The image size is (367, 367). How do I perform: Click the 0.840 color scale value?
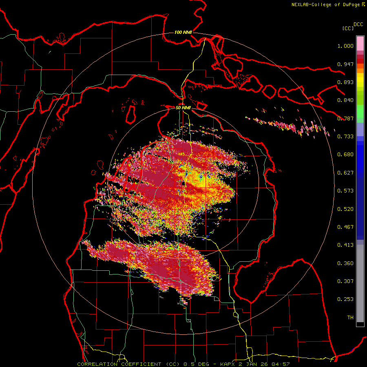pos(345,100)
